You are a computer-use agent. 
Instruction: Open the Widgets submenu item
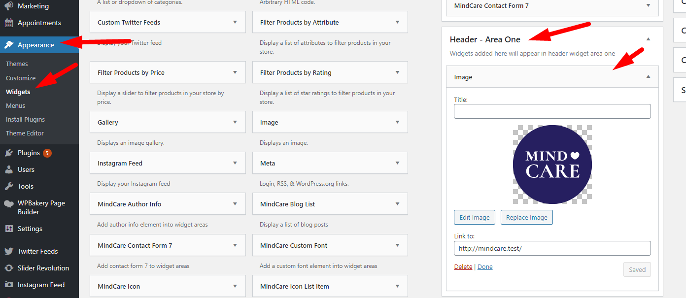pos(18,92)
